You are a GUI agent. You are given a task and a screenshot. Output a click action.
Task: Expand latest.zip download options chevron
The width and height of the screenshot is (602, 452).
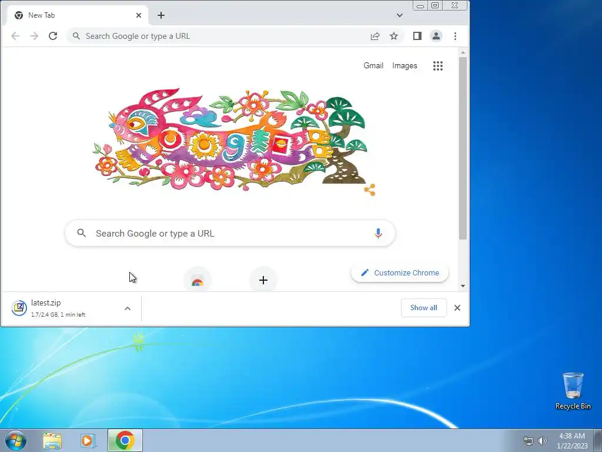click(x=128, y=308)
